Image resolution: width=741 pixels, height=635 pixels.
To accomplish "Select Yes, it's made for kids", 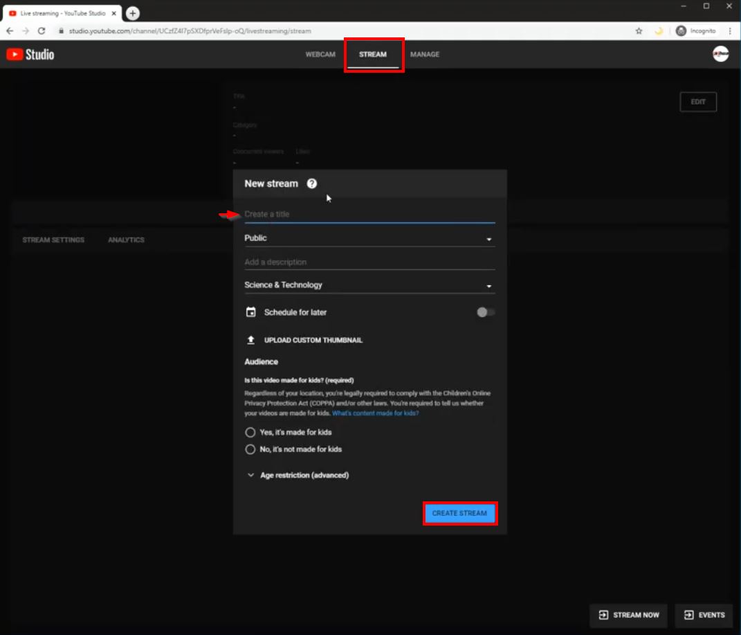I will coord(250,432).
